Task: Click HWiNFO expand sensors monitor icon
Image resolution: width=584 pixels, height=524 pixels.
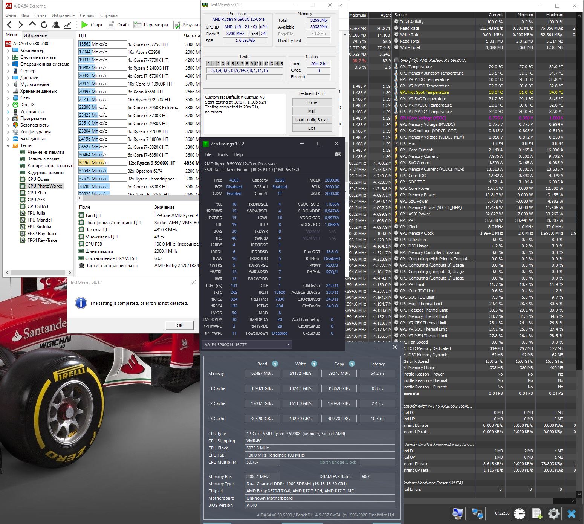Action: point(458,513)
